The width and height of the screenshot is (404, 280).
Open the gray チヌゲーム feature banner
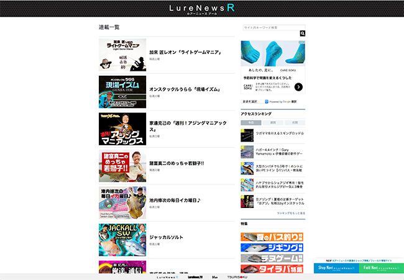coord(272,258)
